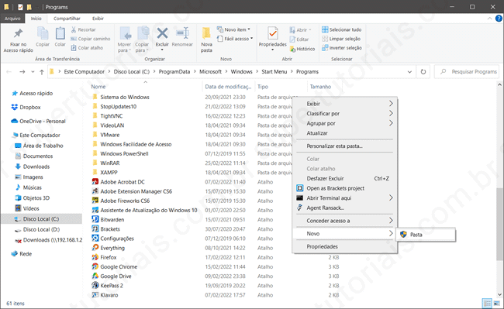
Task: Sort by the Tamanho column header
Action: 320,87
